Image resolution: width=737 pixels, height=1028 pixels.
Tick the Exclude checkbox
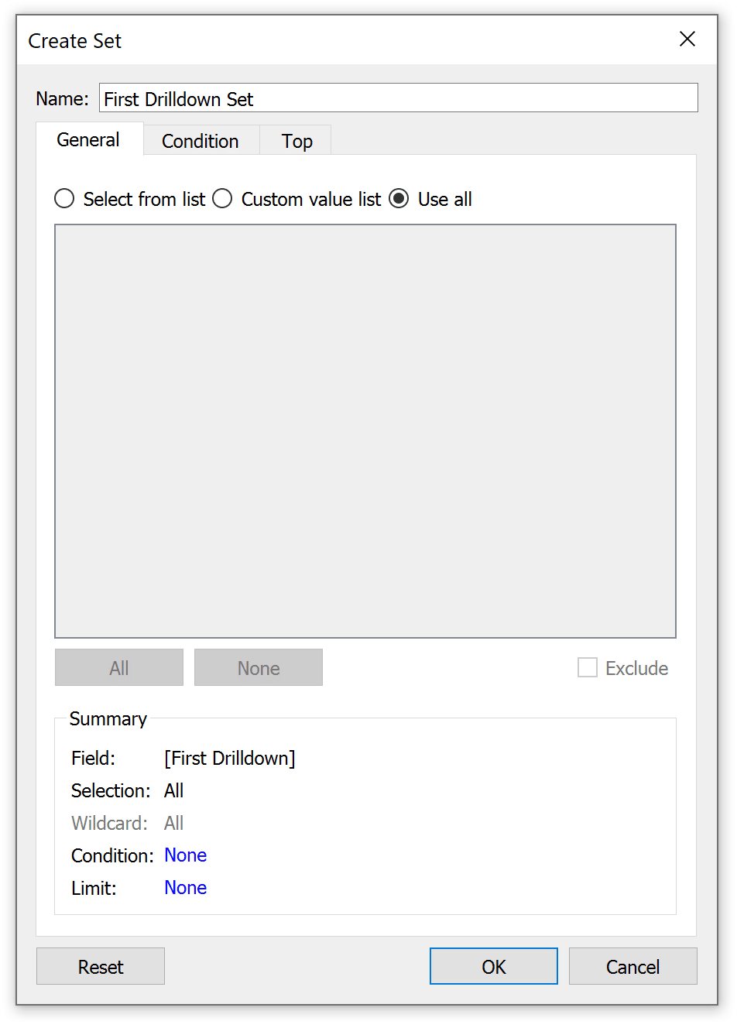click(x=588, y=667)
